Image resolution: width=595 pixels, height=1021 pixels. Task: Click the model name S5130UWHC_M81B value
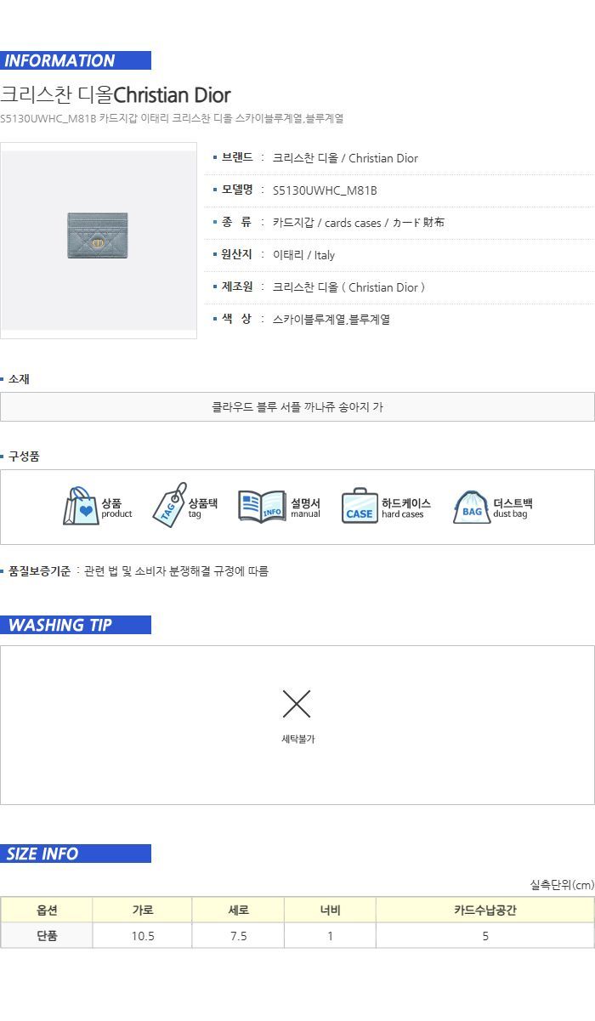pos(325,190)
